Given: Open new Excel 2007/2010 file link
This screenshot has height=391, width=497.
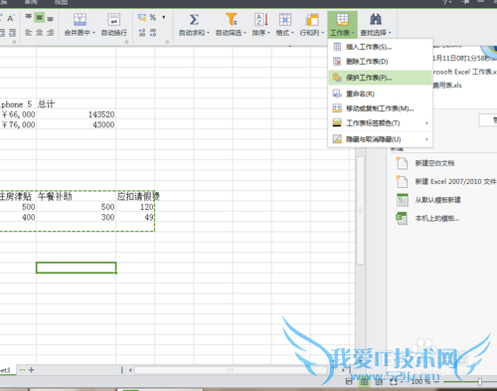Looking at the screenshot, I should (x=455, y=181).
